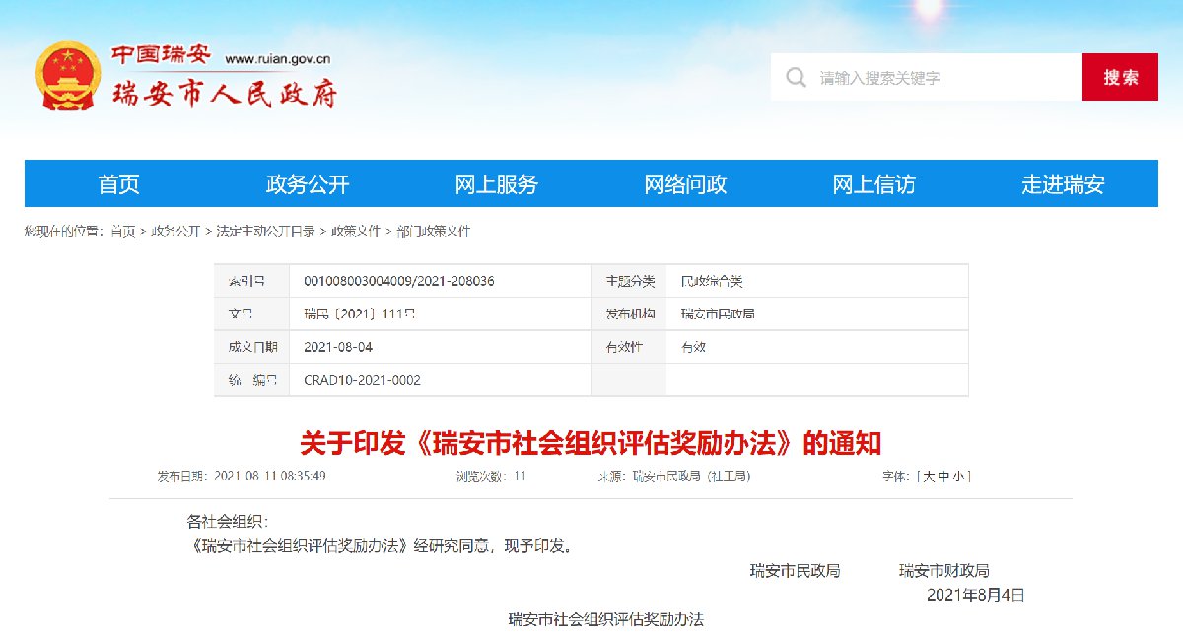The height and width of the screenshot is (637, 1183).
Task: Click the www.ruian.gov.cn URL text
Action: (277, 58)
